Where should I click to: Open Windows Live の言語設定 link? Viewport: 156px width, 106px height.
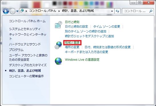[82, 60]
